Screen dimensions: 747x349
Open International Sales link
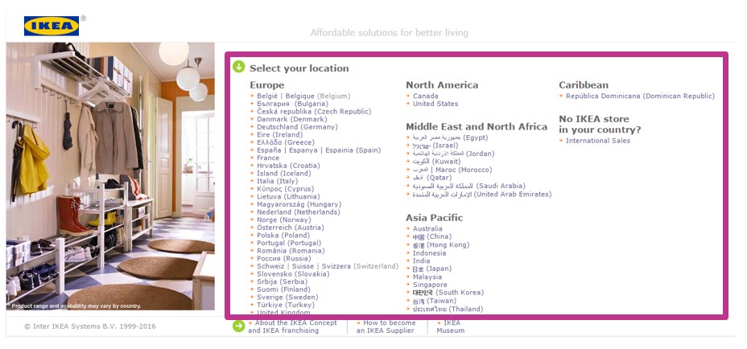(x=598, y=141)
